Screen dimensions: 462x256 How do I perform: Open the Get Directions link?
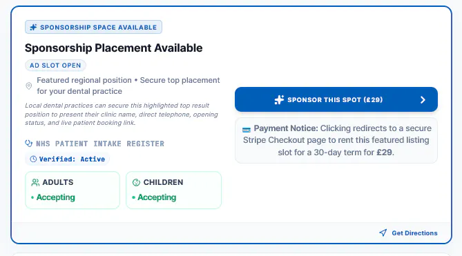(x=408, y=233)
